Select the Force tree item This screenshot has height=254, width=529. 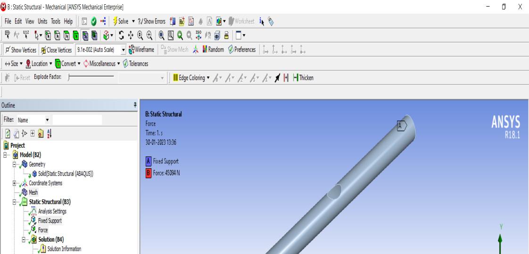pos(43,230)
